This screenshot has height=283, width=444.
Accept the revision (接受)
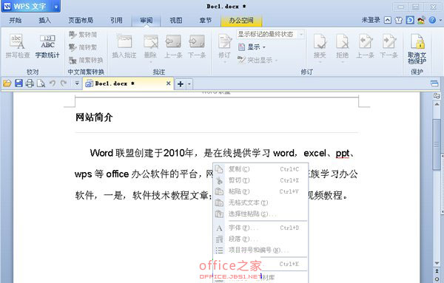point(320,47)
